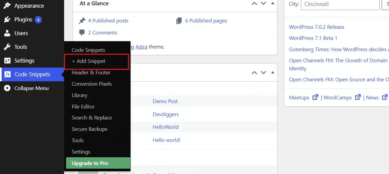
Task: Open Code Snippets submenu item
Action: [88, 50]
